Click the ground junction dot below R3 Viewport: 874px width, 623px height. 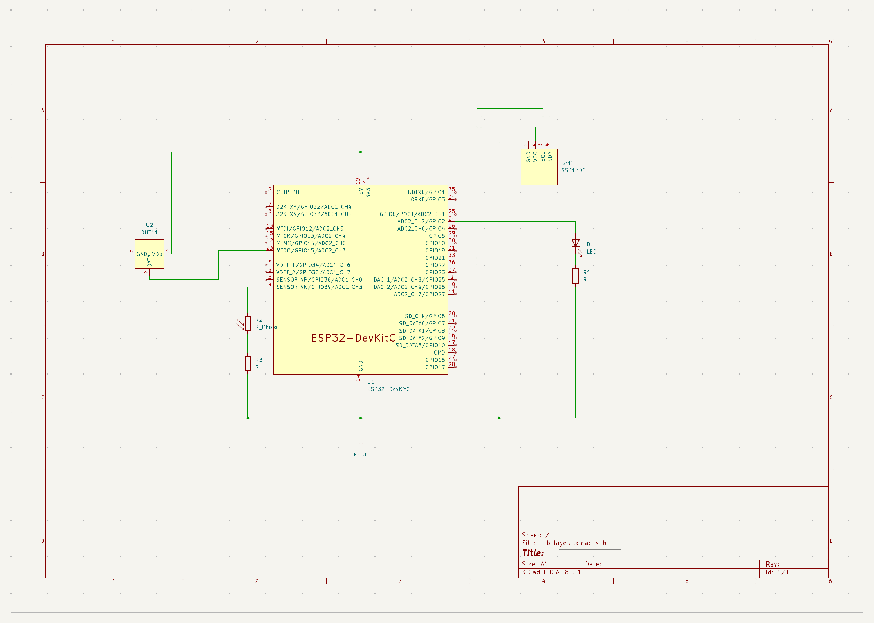(x=247, y=418)
